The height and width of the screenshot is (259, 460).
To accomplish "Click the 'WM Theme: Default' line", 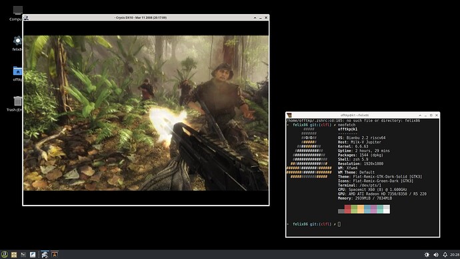I will pyautogui.click(x=356, y=172).
